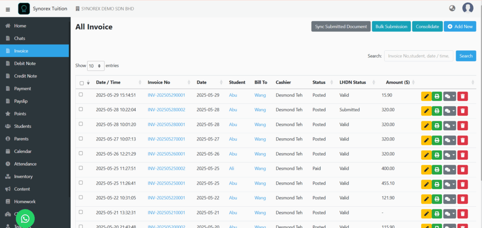Viewport: 482px width, 228px height.
Task: Check the row for INV-202505260001
Action: [x=81, y=153]
